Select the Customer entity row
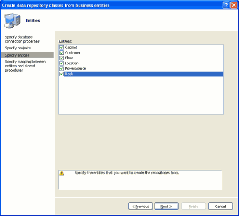This screenshot has height=216, width=239. tap(141, 53)
